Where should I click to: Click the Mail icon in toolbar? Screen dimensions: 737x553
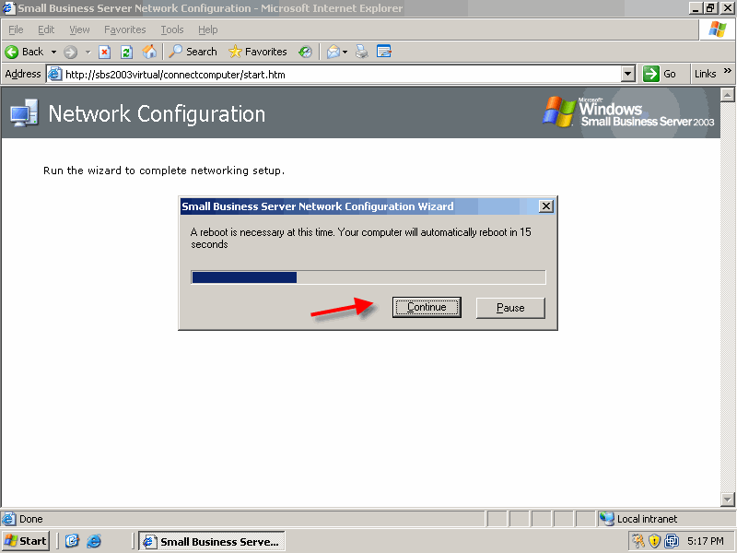(x=333, y=52)
